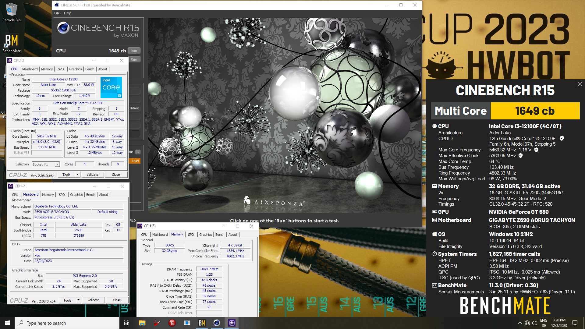Click Validate in CPU-Z CPU window
This screenshot has width=585, height=329.
[x=92, y=175]
